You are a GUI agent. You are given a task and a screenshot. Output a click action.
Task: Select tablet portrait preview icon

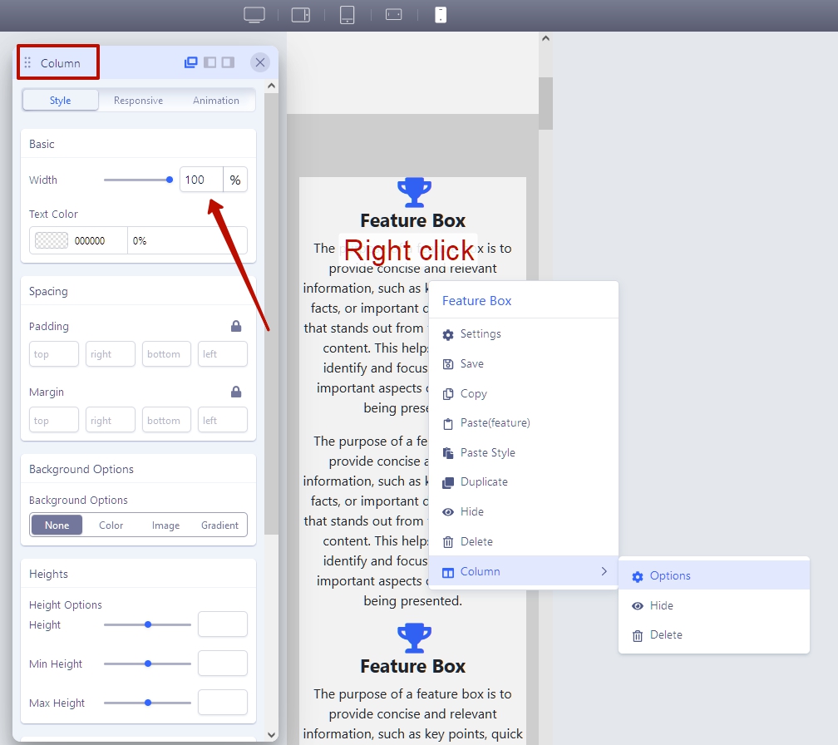[x=348, y=15]
